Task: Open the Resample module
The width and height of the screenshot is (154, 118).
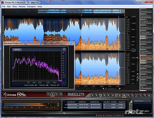Action: coord(146,66)
